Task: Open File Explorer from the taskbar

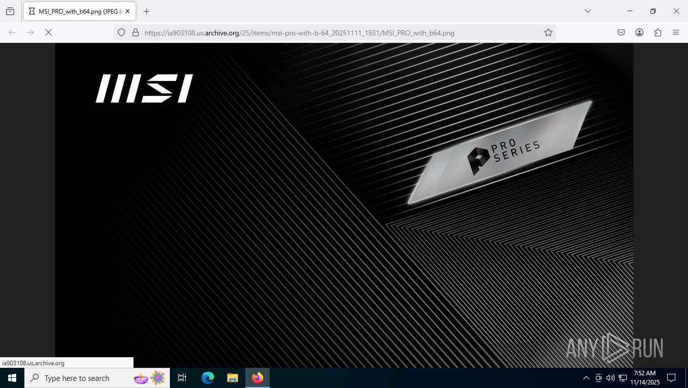Action: pos(232,378)
